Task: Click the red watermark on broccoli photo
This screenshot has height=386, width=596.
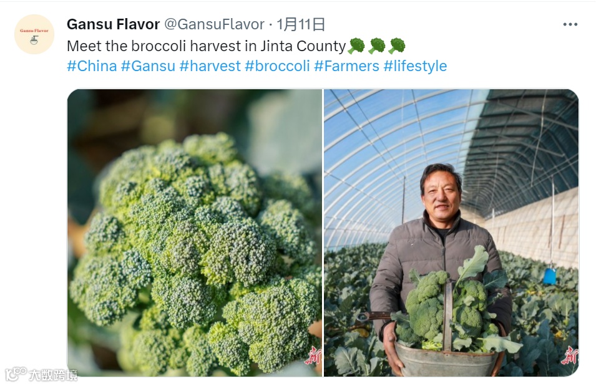Action: tap(313, 355)
